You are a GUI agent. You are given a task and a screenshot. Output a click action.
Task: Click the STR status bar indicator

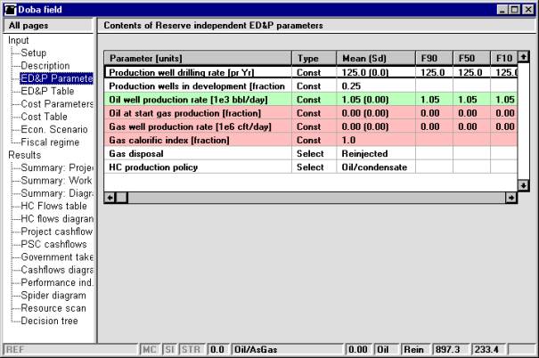coord(192,349)
